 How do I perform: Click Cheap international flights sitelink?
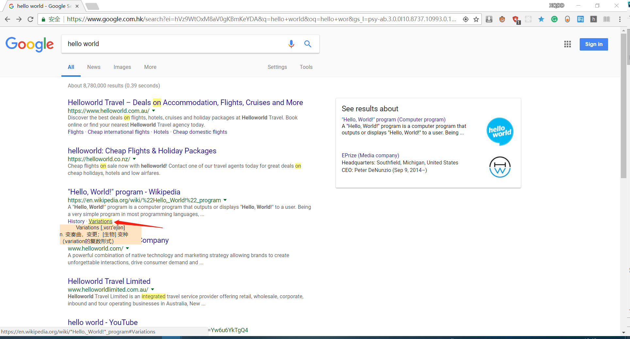[x=119, y=132]
